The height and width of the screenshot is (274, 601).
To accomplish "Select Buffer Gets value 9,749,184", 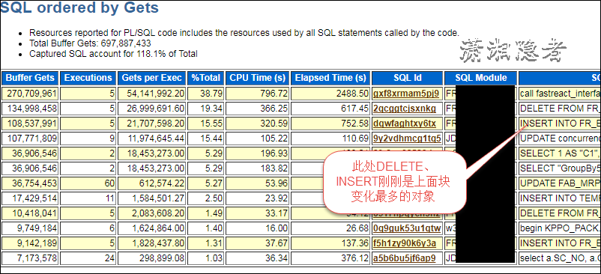I will point(37,228).
